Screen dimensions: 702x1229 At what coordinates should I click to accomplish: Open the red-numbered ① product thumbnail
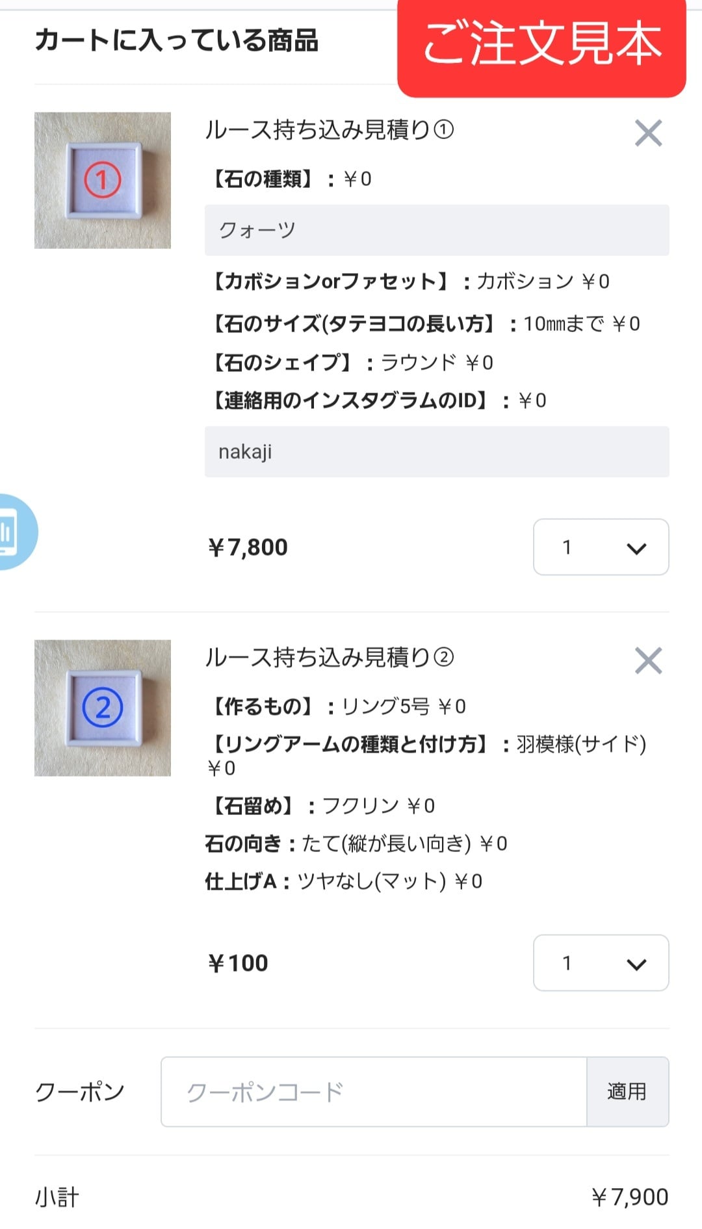(103, 181)
